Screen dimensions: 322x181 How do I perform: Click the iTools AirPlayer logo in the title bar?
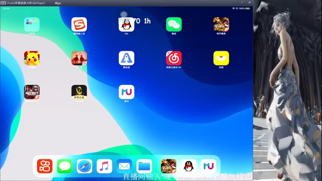point(3,3)
